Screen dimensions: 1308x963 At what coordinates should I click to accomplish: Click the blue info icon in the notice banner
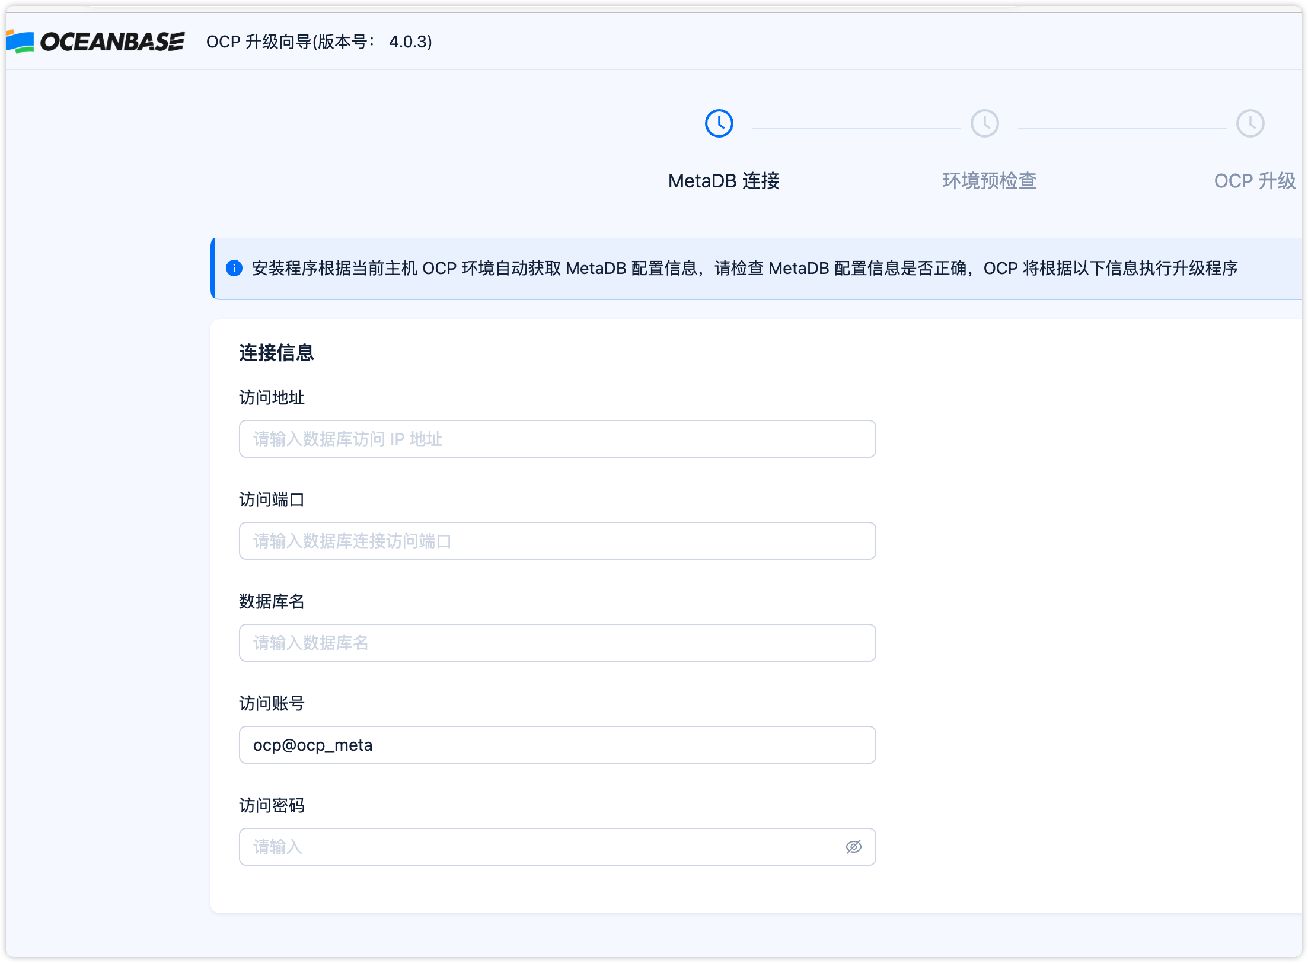point(234,268)
